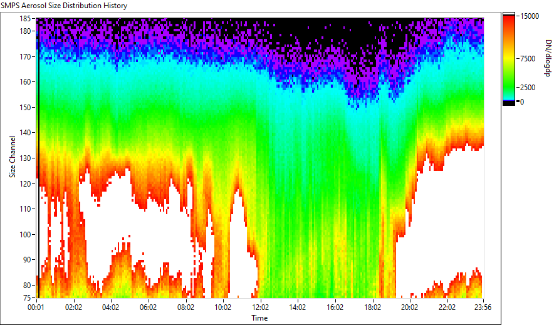Click the 7500 color scale label
The image size is (554, 325).
click(528, 59)
